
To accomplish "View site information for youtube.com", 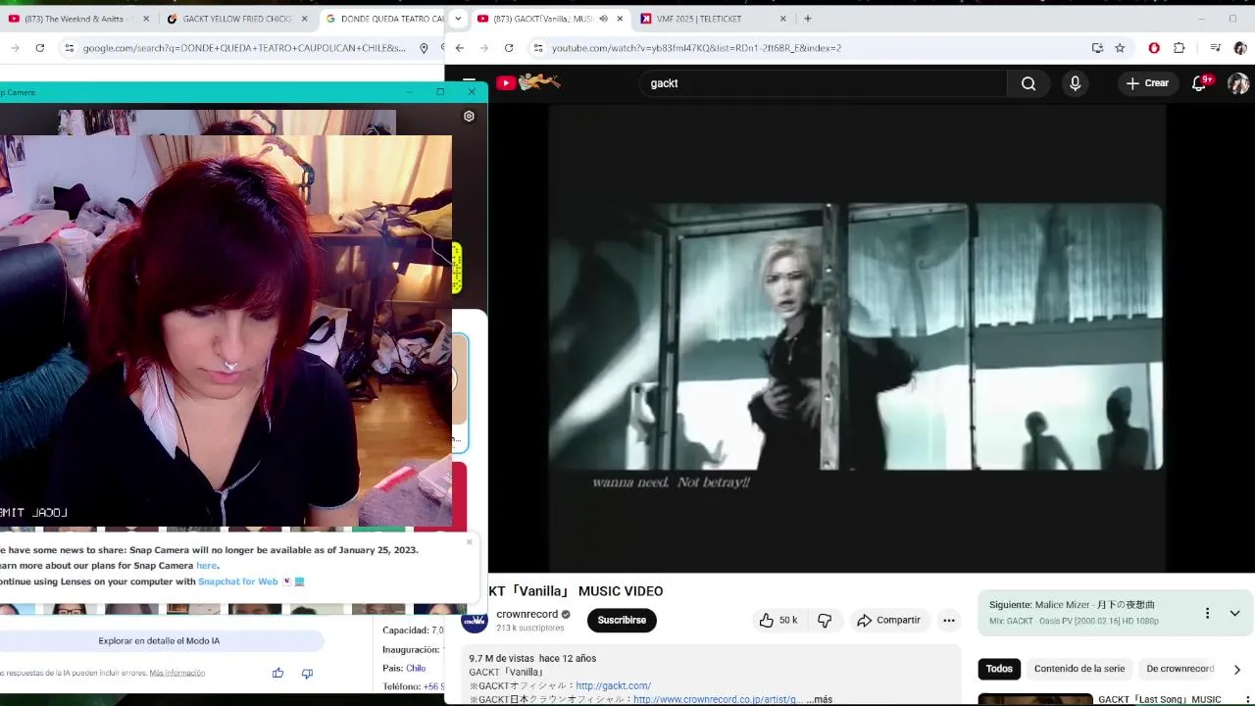I will pyautogui.click(x=537, y=48).
